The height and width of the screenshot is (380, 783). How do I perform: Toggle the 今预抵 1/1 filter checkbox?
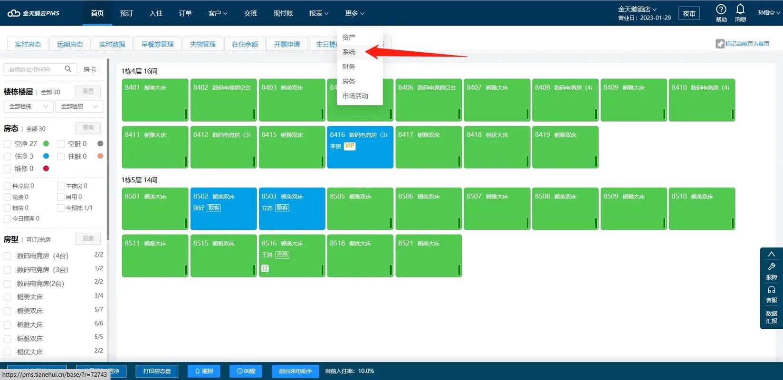(61, 208)
